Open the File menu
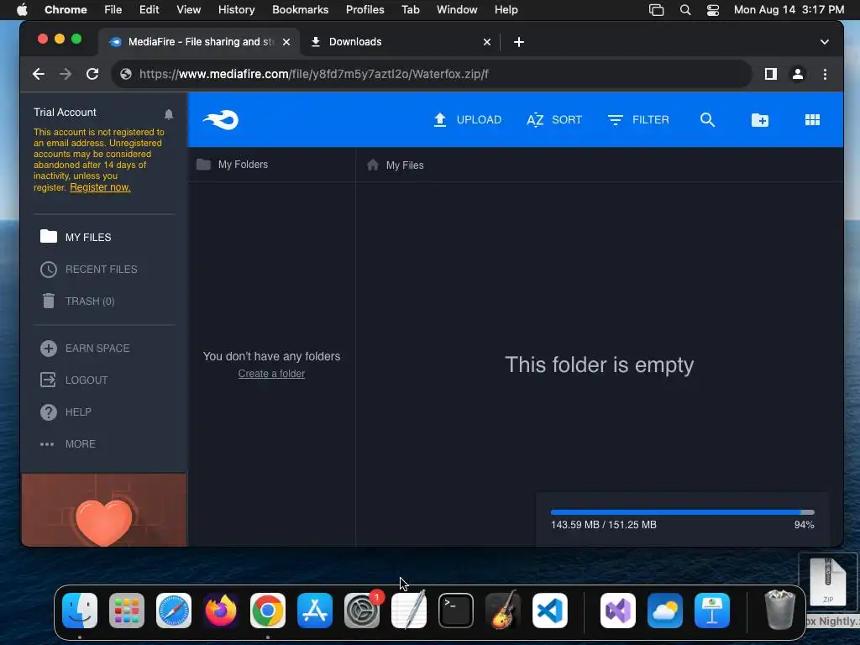Viewport: 860px width, 645px height. 113,9
